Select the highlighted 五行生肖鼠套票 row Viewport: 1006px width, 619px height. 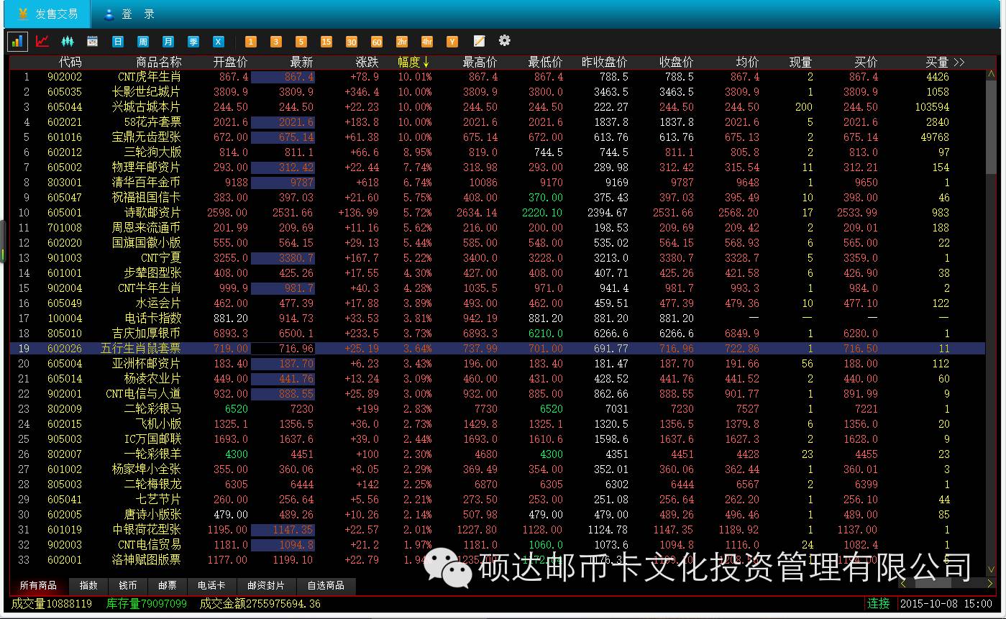coord(496,349)
